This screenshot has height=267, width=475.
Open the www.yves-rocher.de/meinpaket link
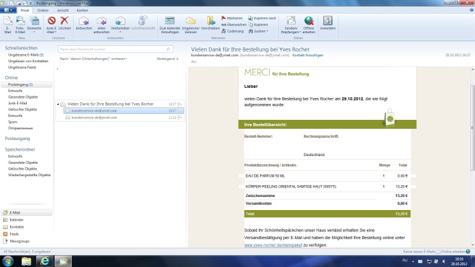click(273, 245)
